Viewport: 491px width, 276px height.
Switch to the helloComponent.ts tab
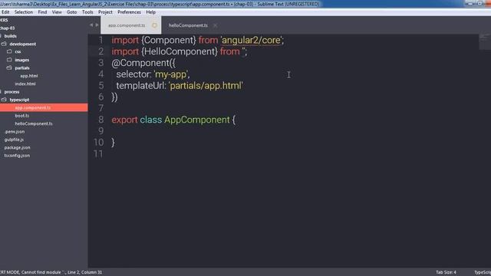click(x=188, y=25)
